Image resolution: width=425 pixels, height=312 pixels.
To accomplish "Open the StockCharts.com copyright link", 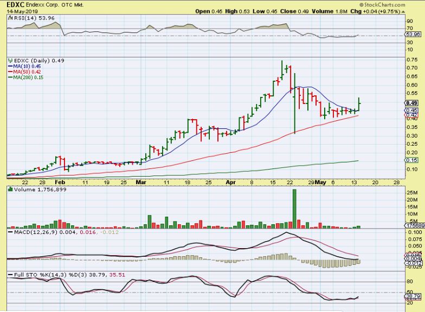I will tap(383, 4).
